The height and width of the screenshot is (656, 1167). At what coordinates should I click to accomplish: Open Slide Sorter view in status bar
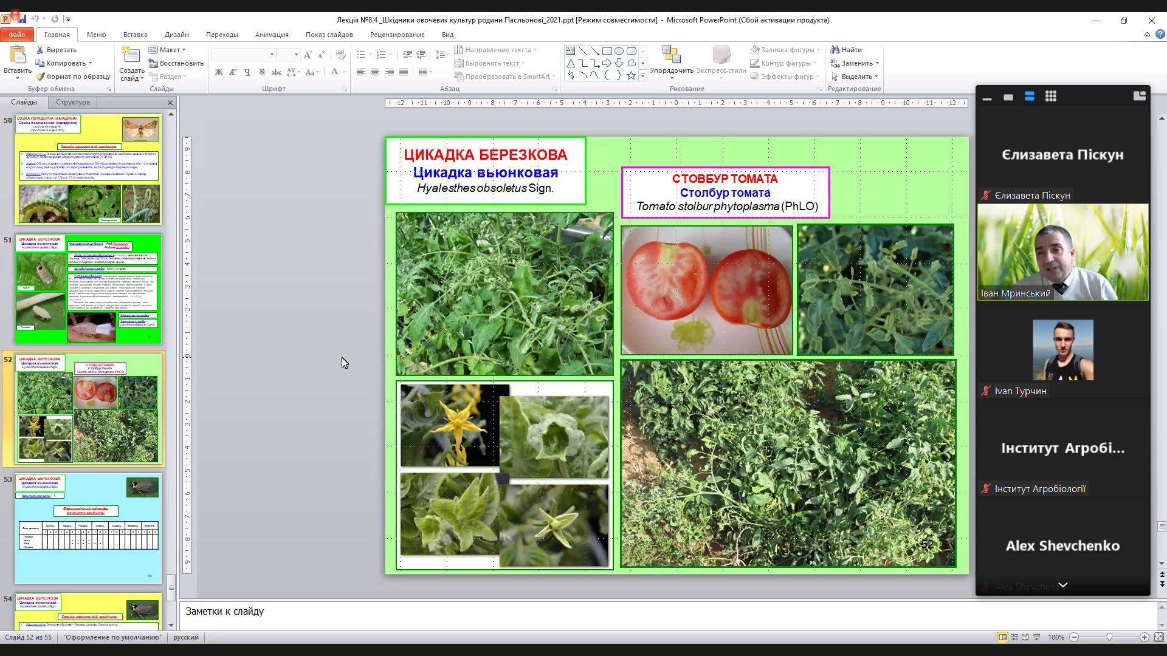[x=1014, y=637]
